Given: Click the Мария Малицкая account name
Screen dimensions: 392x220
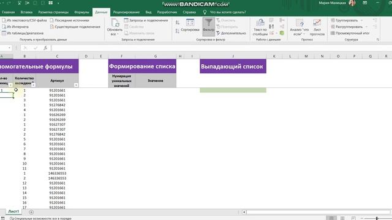Looking at the screenshot, I should click(332, 3).
